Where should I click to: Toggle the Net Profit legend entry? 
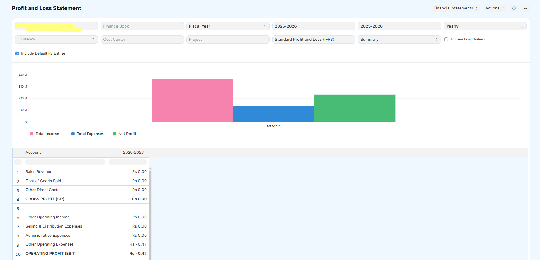(125, 134)
